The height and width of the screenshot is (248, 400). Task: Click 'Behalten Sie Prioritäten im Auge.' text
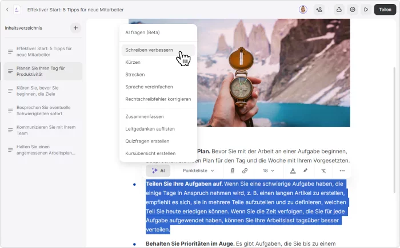190,243
